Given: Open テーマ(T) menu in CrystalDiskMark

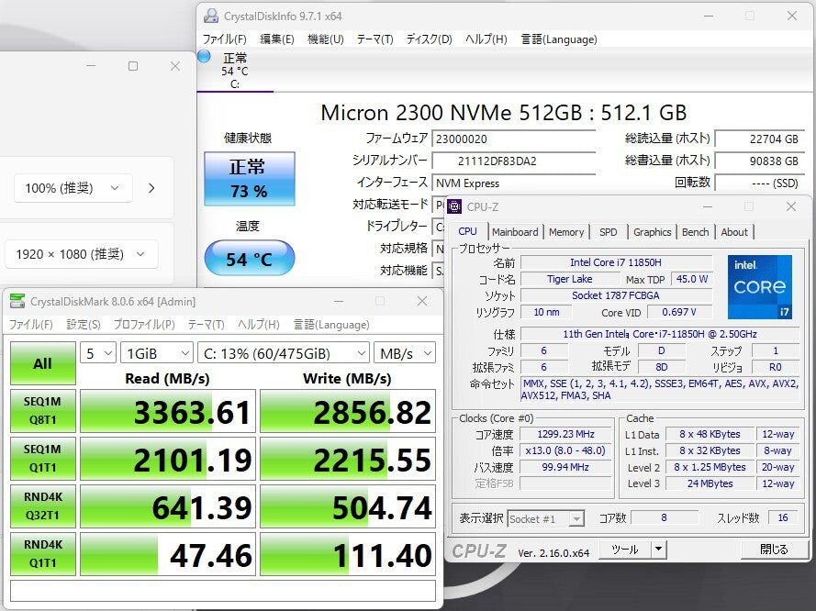Looking at the screenshot, I should 207,325.
